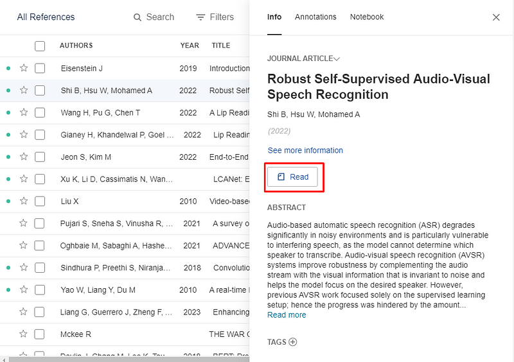This screenshot has height=362, width=514.
Task: Favorite the Wang H, Pu G reference
Action: click(x=24, y=112)
